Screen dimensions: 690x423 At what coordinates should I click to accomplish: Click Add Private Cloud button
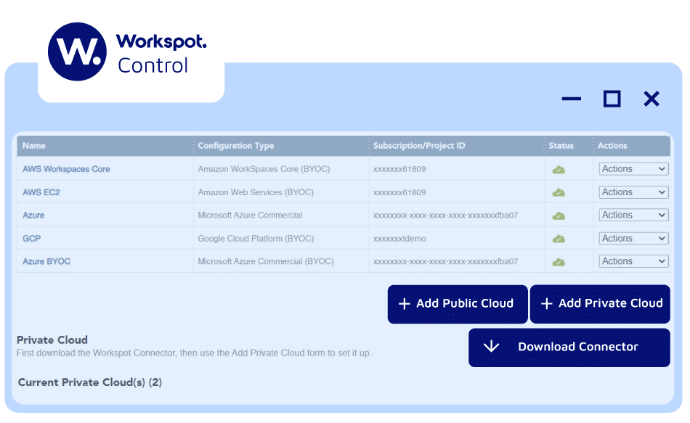600,304
